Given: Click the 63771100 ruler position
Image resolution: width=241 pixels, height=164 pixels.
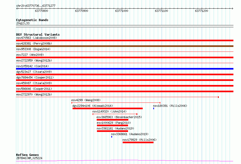Looking at the screenshot, I should [x=162, y=11].
